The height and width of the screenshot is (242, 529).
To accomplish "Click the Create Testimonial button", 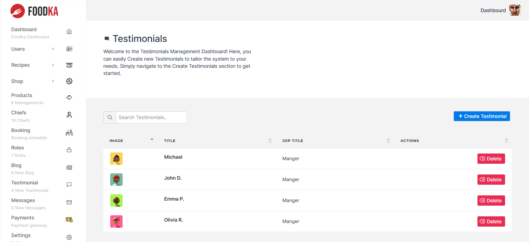I will pyautogui.click(x=482, y=116).
